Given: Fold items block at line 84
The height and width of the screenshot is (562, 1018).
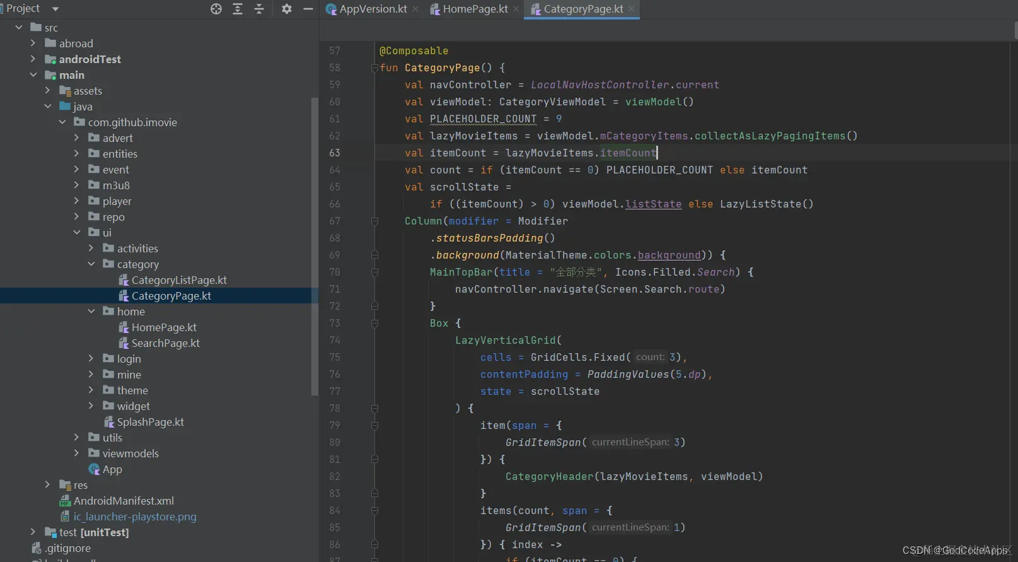Looking at the screenshot, I should (374, 511).
